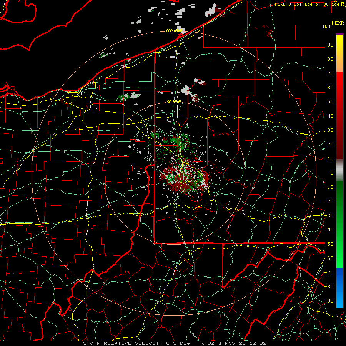This screenshot has height=346, width=346.
Task: Click the '-20' label on the velocity scale
Action: [x=329, y=201]
